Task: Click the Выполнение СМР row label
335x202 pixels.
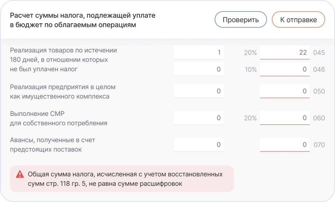Action: (59, 118)
